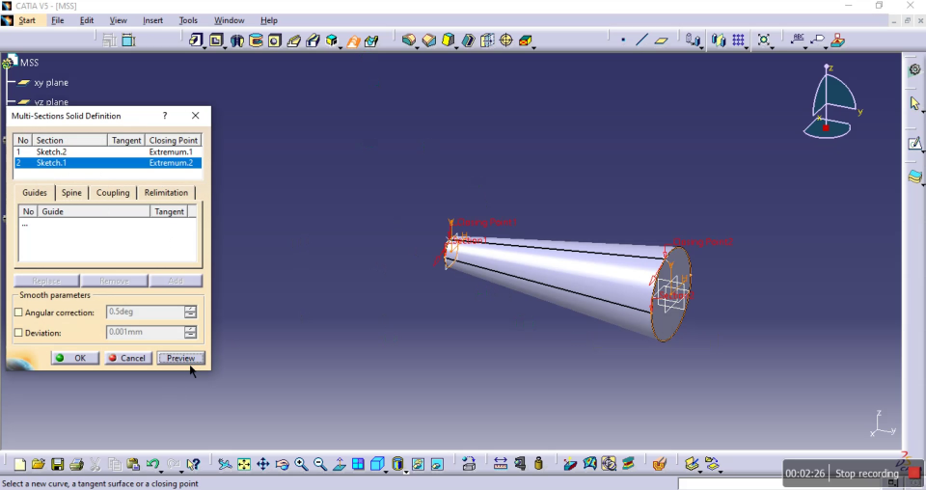Select the Pad tool icon

196,41
